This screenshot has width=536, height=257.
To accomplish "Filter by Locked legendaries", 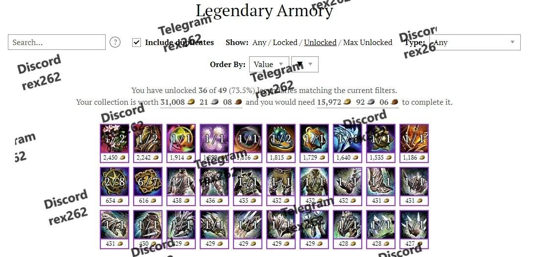I will tap(285, 43).
